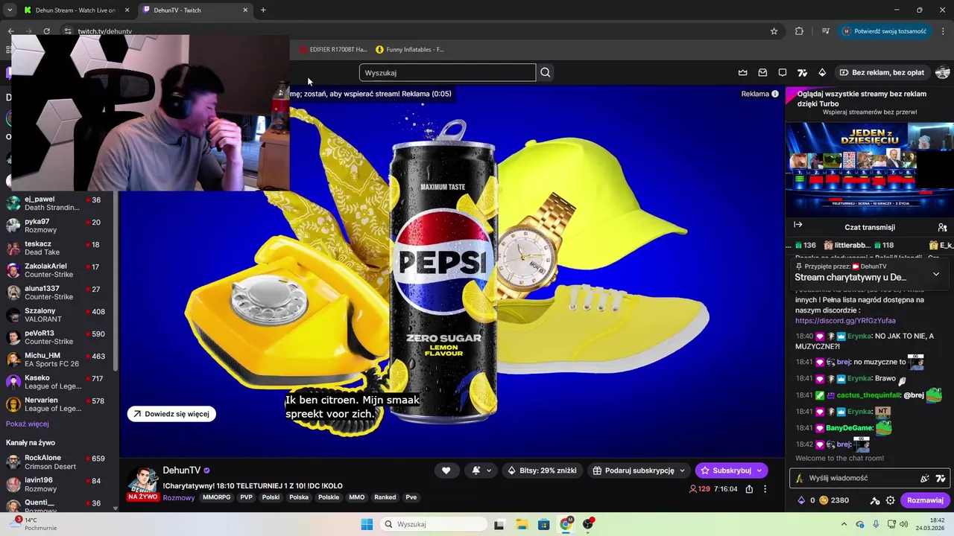Expand the pinned message Stream charytatywny
954x536 pixels.
[936, 274]
